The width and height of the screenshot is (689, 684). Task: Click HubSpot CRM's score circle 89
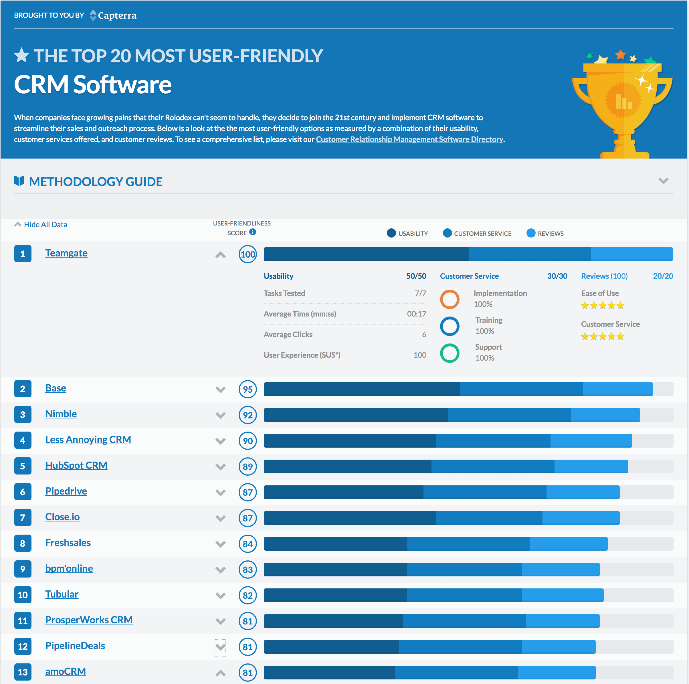tap(248, 466)
